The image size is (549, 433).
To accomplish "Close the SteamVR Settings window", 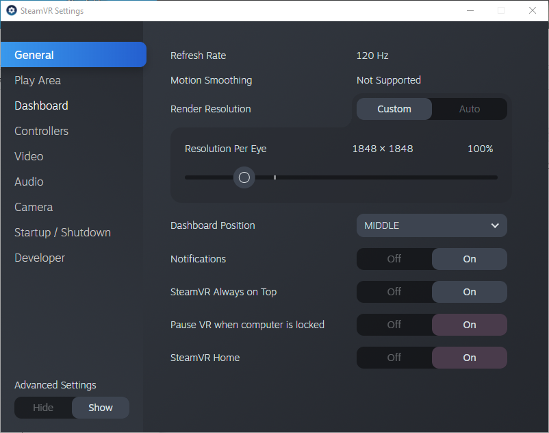I will tap(533, 10).
